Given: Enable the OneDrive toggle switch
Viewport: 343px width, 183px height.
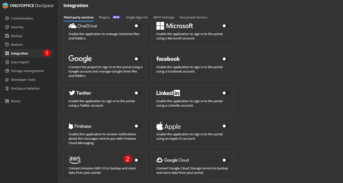Looking at the screenshot, I should (138, 26).
